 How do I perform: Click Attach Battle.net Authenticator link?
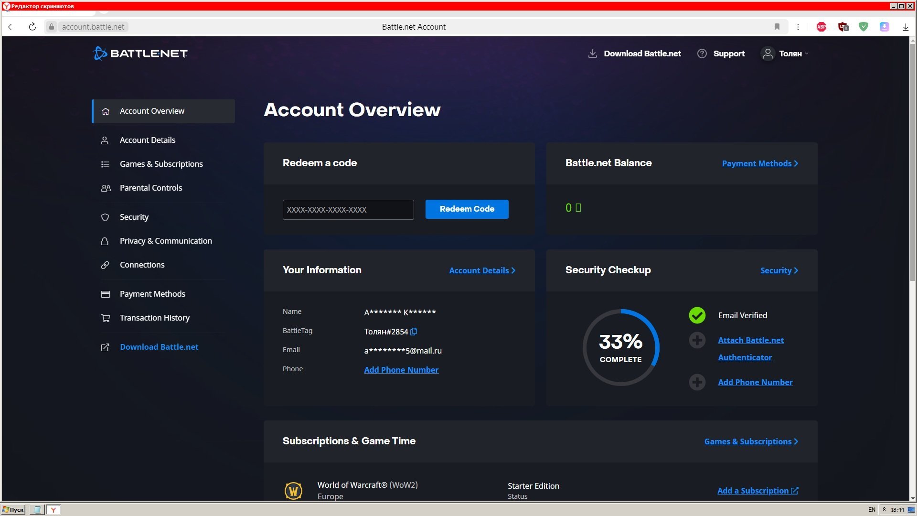(751, 349)
